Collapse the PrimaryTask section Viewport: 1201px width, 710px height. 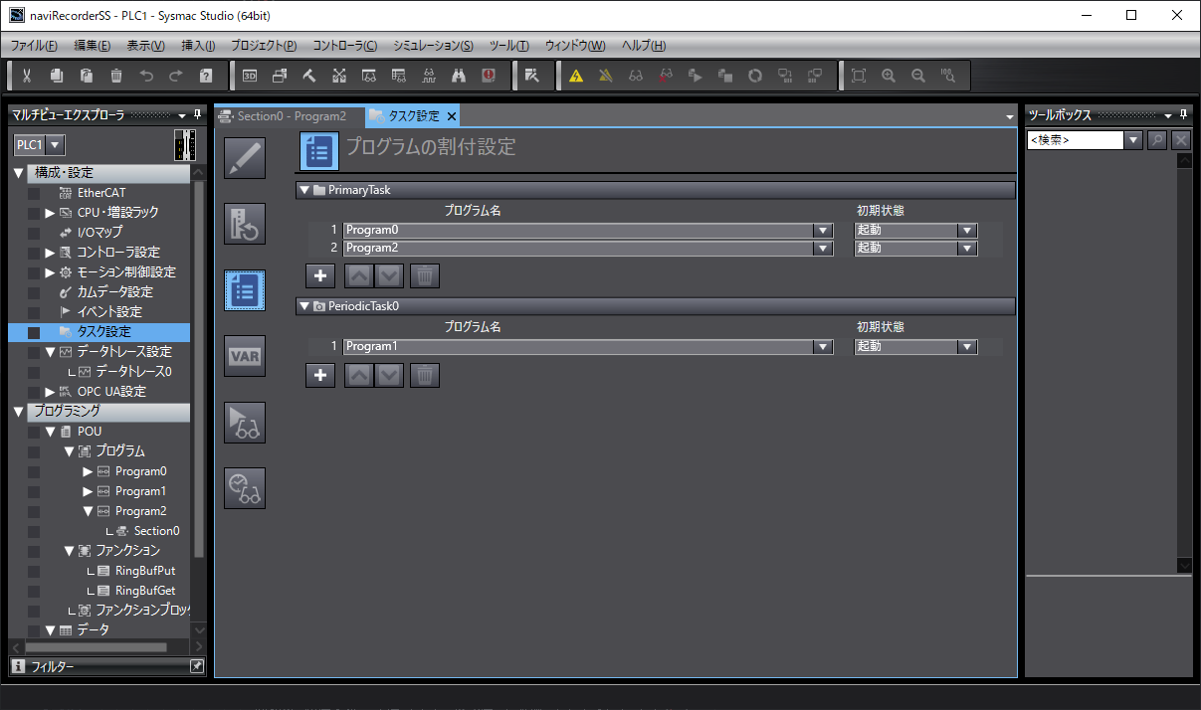(305, 190)
